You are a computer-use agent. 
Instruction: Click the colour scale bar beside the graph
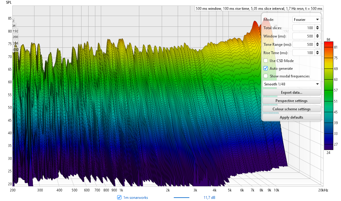328,96
